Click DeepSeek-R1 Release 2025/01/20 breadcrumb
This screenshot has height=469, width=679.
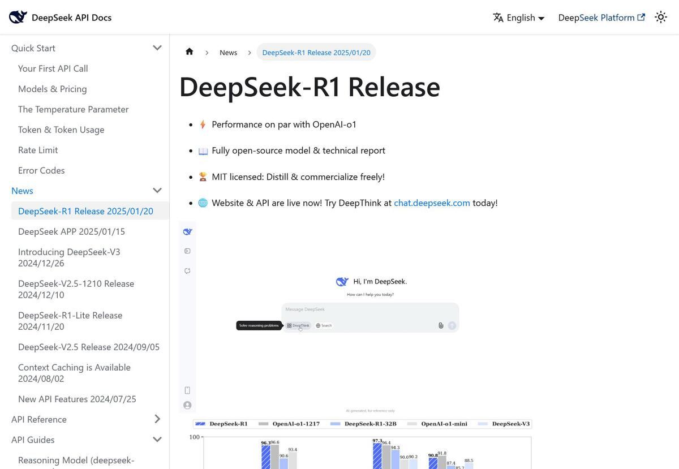[316, 53]
